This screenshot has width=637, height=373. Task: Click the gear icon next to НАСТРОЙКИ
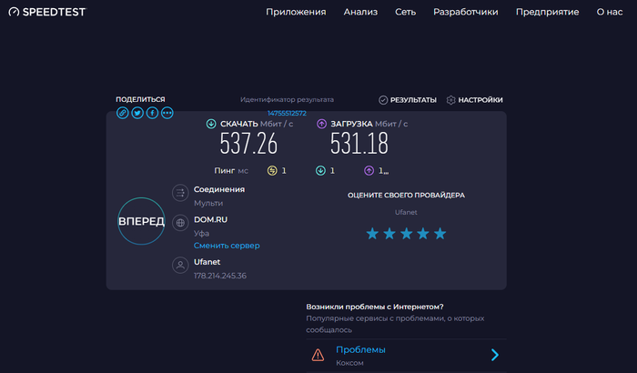451,100
